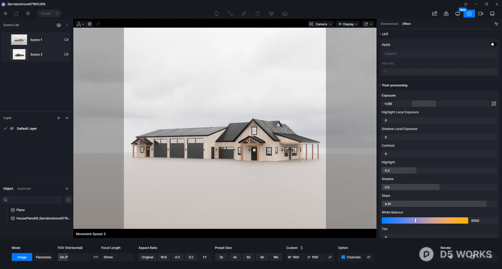This screenshot has width=502, height=269.
Task: Adjust the Shadow slider
Action: tap(439, 187)
